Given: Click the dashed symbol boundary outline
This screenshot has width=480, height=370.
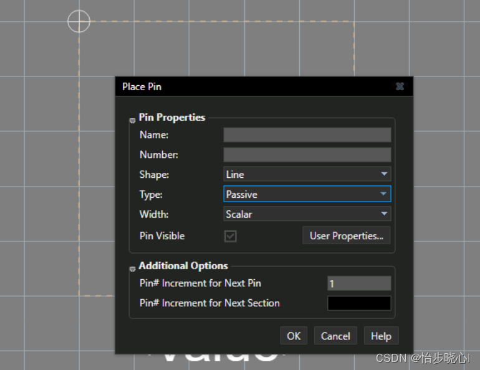Looking at the screenshot, I should (218, 21).
